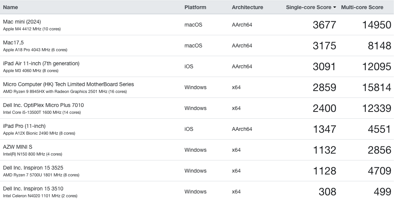Click AArch64 architecture in iPad Pro row
Screen dimensions: 395x209
pyautogui.click(x=242, y=129)
